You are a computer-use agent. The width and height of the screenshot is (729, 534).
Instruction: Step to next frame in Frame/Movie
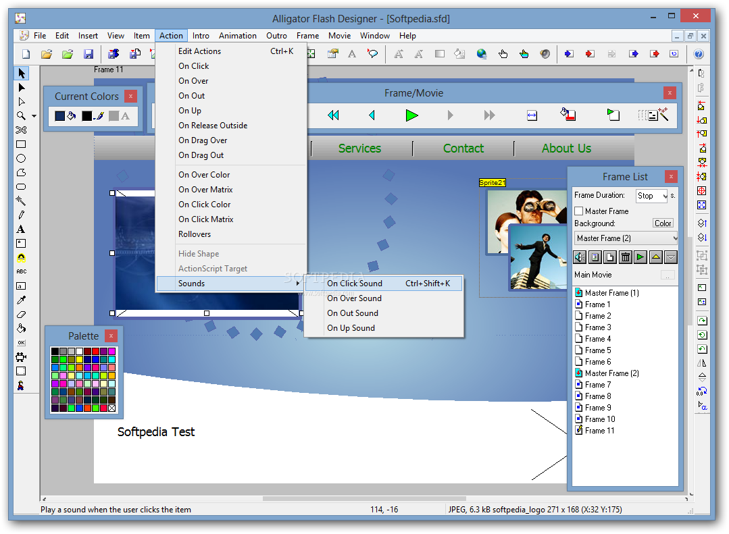click(x=450, y=115)
